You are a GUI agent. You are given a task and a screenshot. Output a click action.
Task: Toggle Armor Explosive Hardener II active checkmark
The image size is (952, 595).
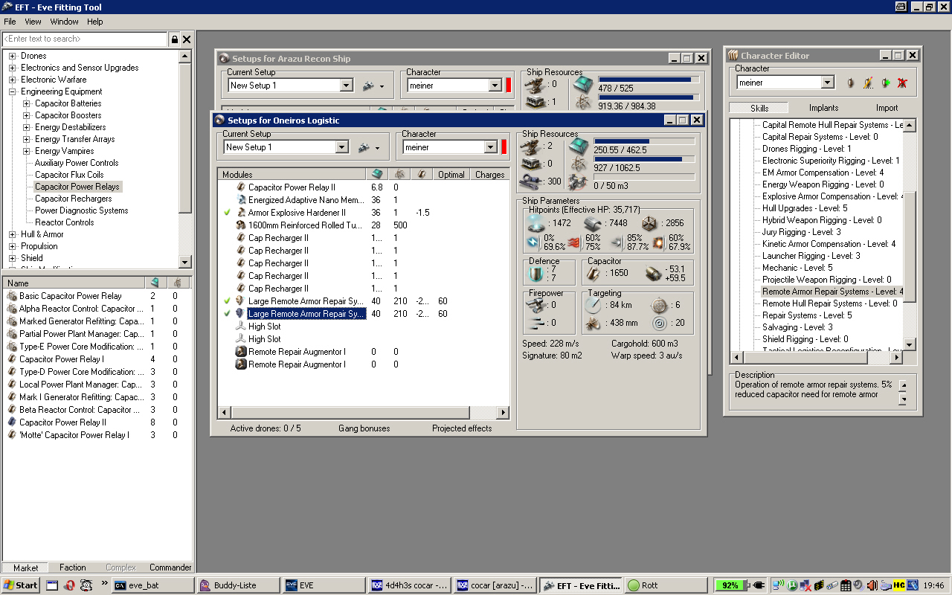(227, 213)
